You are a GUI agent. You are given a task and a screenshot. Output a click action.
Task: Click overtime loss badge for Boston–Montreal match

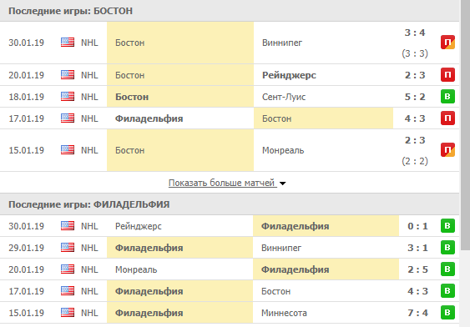447,150
